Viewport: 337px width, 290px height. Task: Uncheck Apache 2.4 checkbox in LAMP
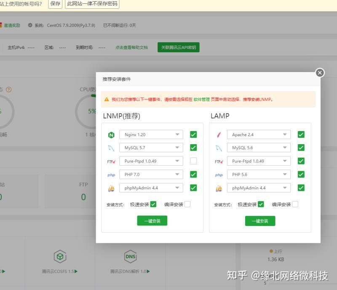(301, 134)
